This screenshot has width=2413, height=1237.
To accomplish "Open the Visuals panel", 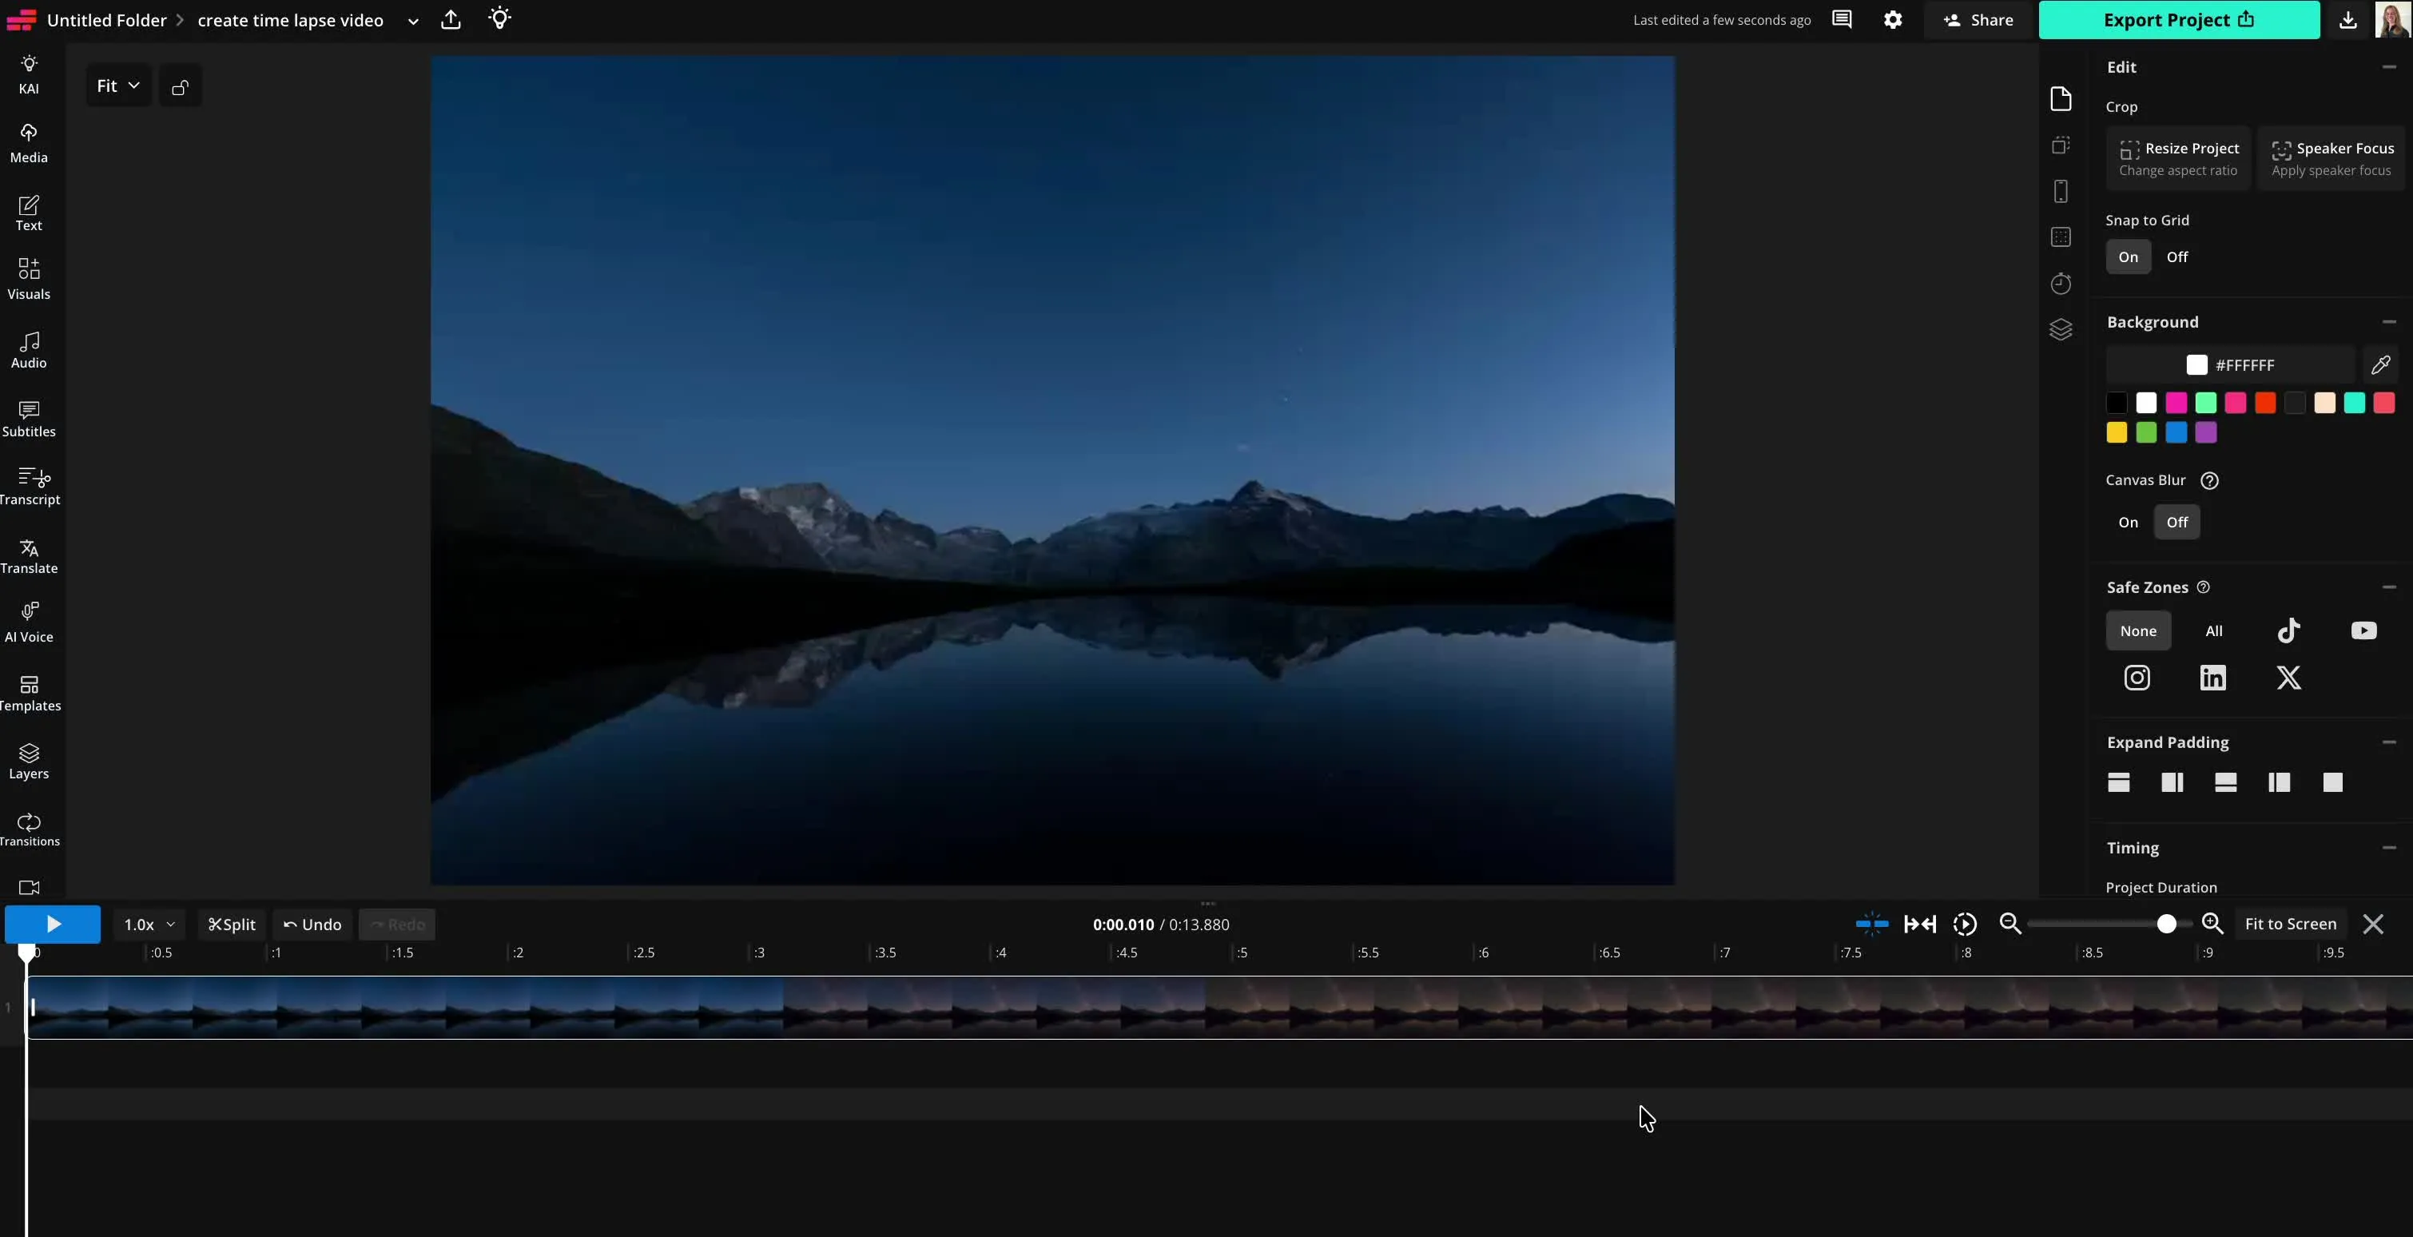I will 29,279.
